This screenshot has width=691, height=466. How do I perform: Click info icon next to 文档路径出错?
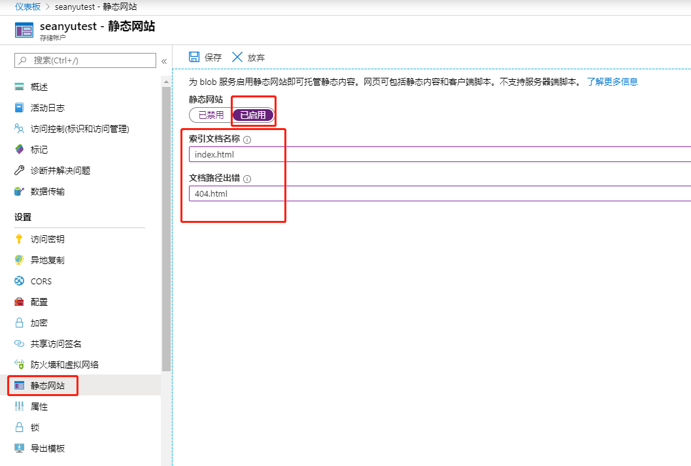click(247, 179)
